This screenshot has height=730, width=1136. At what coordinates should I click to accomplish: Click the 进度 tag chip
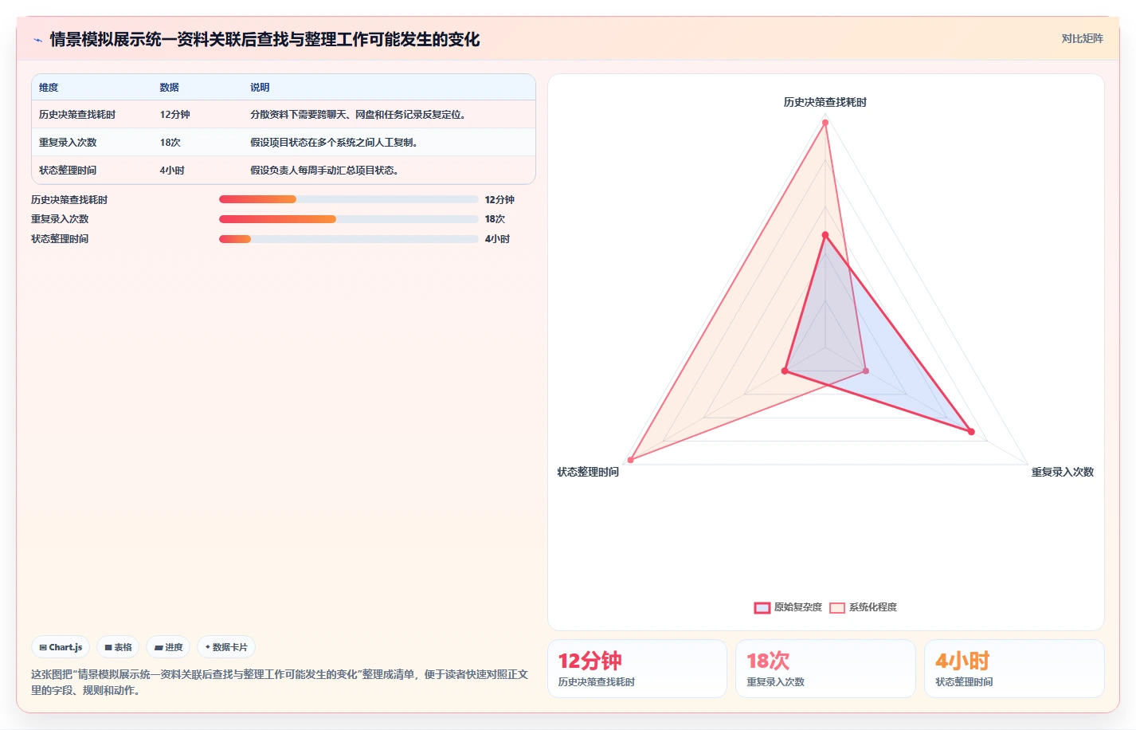(x=168, y=647)
